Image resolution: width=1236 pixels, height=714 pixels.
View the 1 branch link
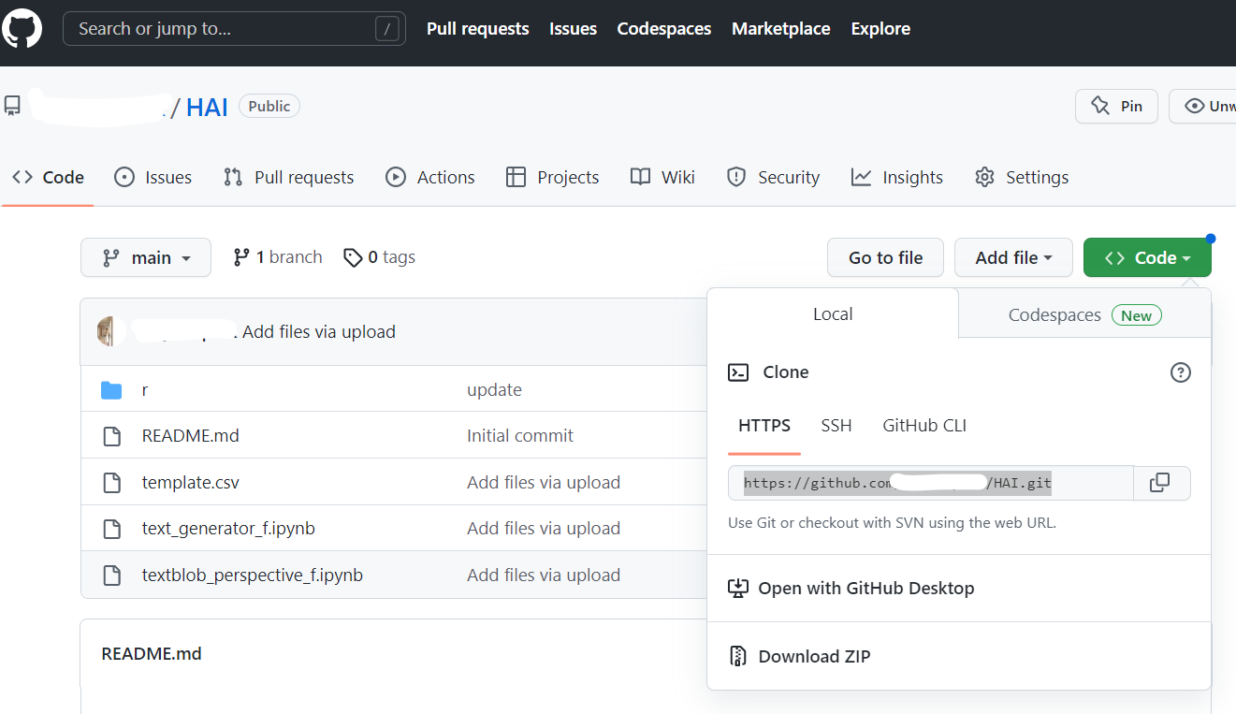(x=277, y=257)
